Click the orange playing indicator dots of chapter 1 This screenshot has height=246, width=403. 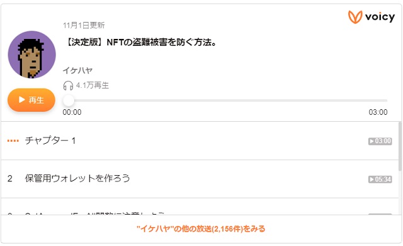pyautogui.click(x=13, y=141)
